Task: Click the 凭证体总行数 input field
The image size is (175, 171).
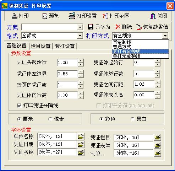Action: 144,74
